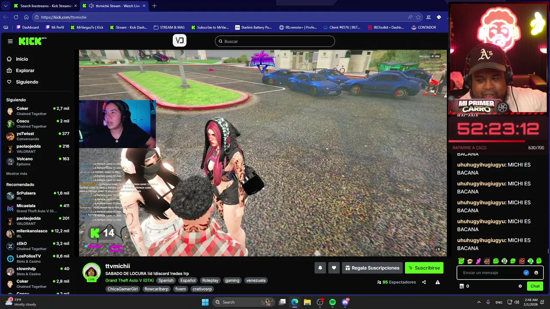Go to Inicio in the sidebar

point(21,59)
